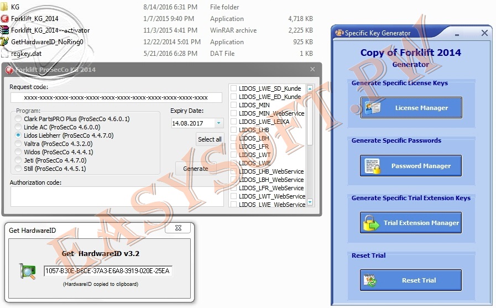Click the lock arrow icon on Trial Extension
496x308 pixels.
tap(370, 223)
